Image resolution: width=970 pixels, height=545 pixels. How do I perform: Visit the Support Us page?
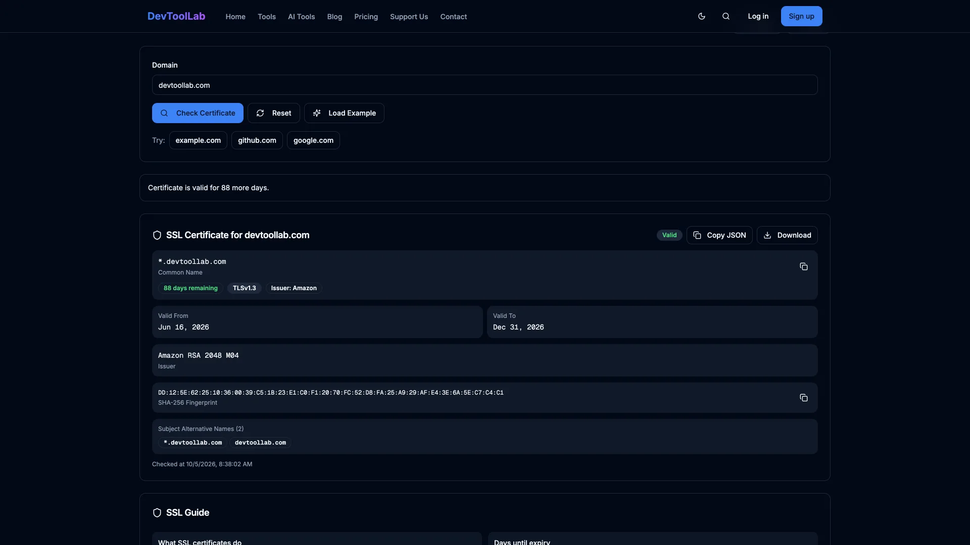pos(409,17)
